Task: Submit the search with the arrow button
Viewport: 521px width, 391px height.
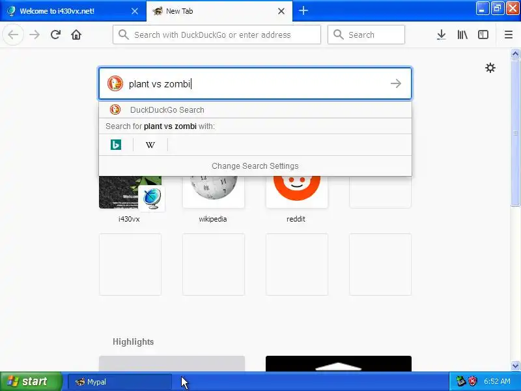Action: [396, 83]
